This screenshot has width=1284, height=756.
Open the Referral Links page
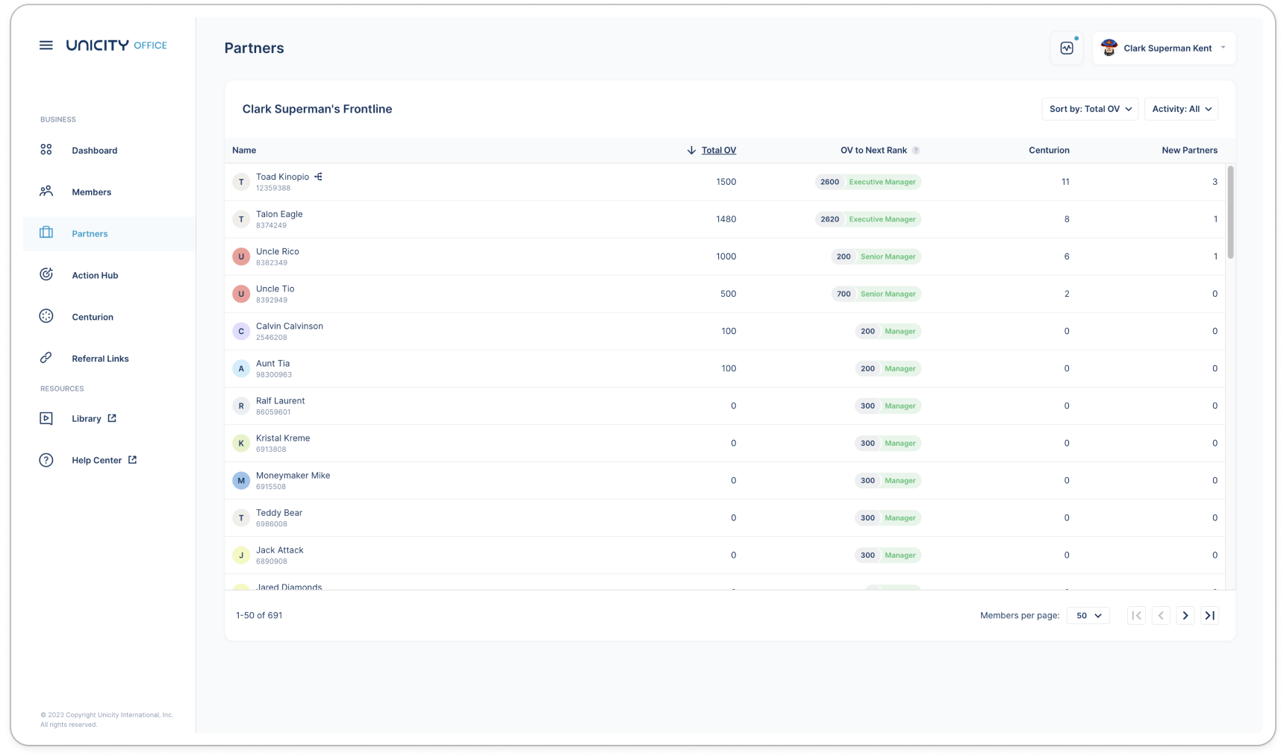click(100, 359)
